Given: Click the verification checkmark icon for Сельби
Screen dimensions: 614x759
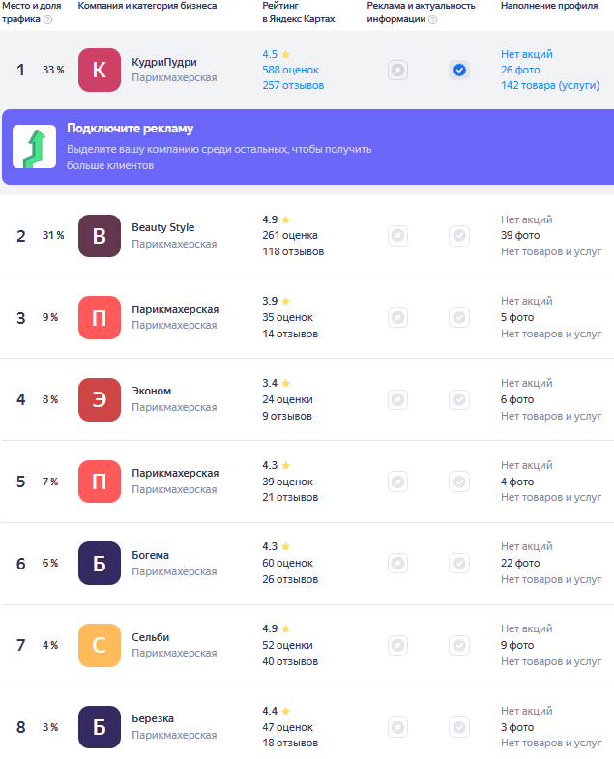Looking at the screenshot, I should [x=459, y=645].
